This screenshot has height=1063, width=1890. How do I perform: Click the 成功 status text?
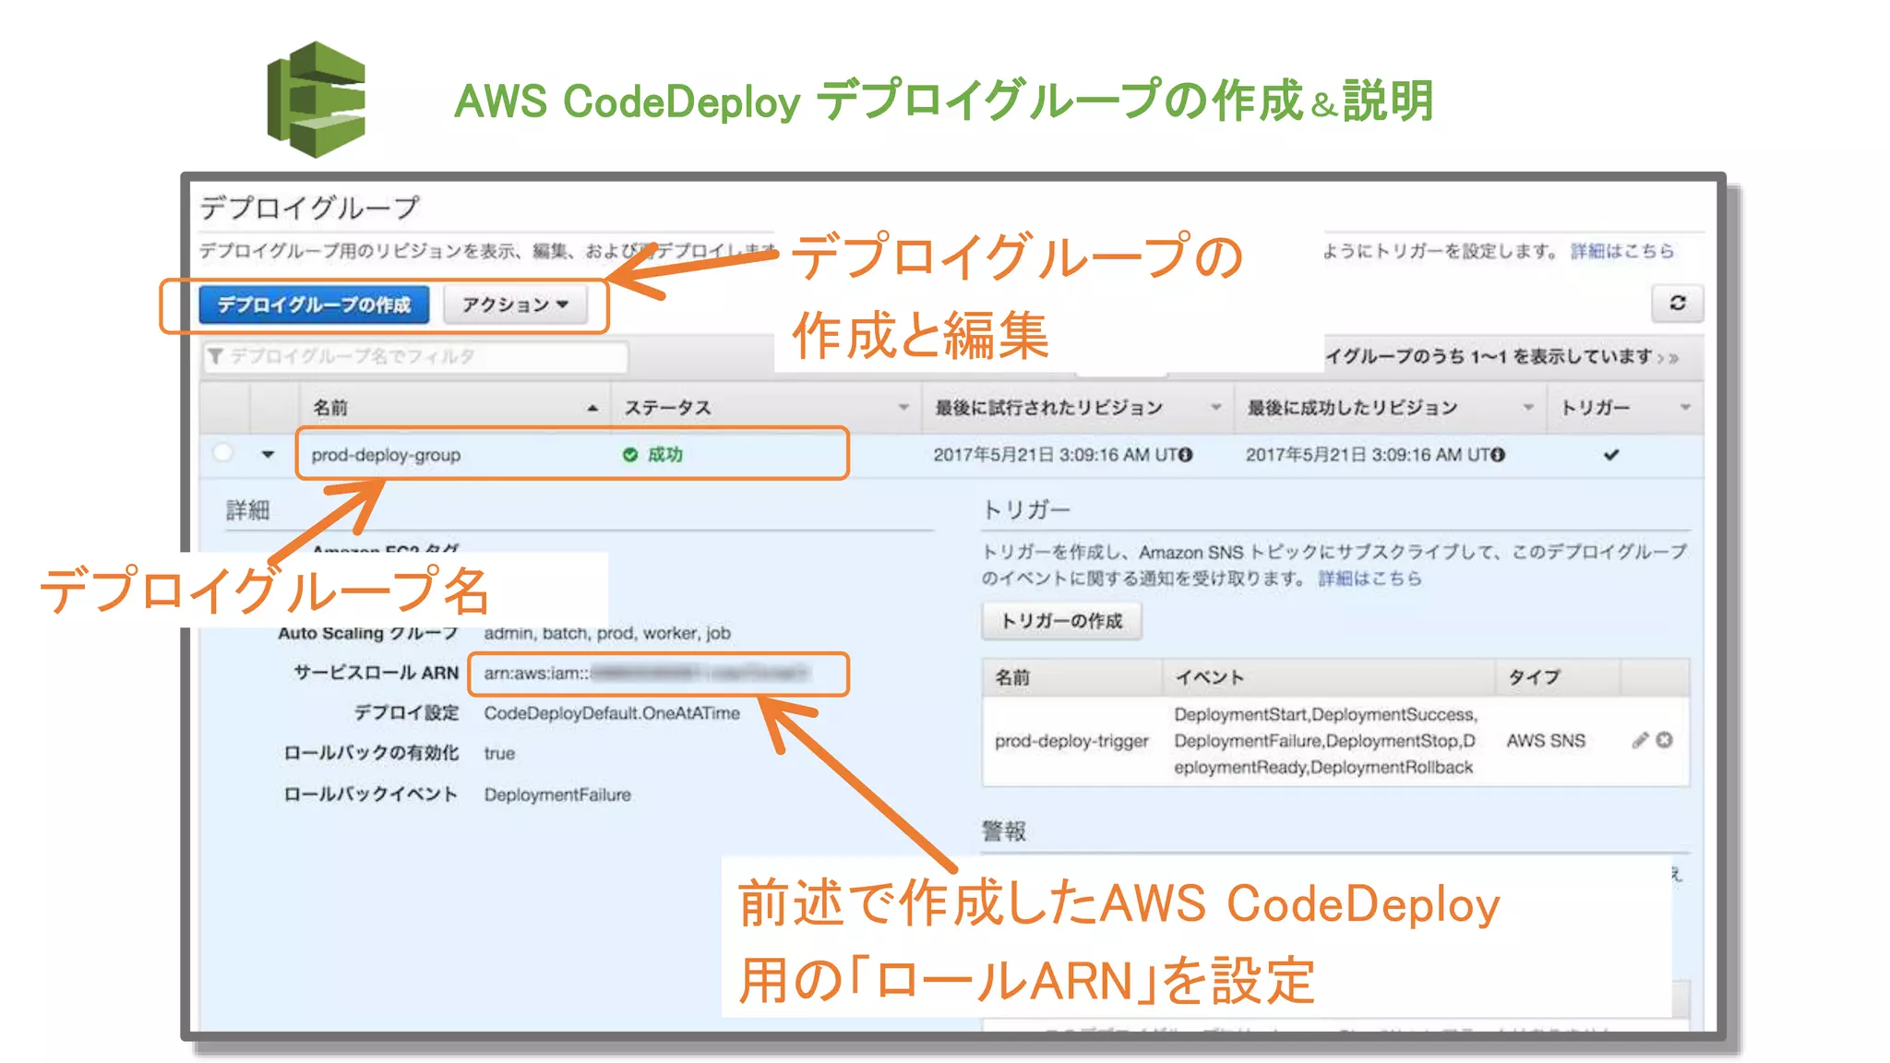click(x=664, y=454)
